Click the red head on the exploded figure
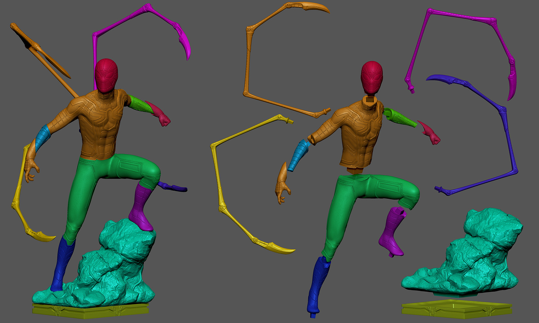Screen dimensions: 539x323 372,77
